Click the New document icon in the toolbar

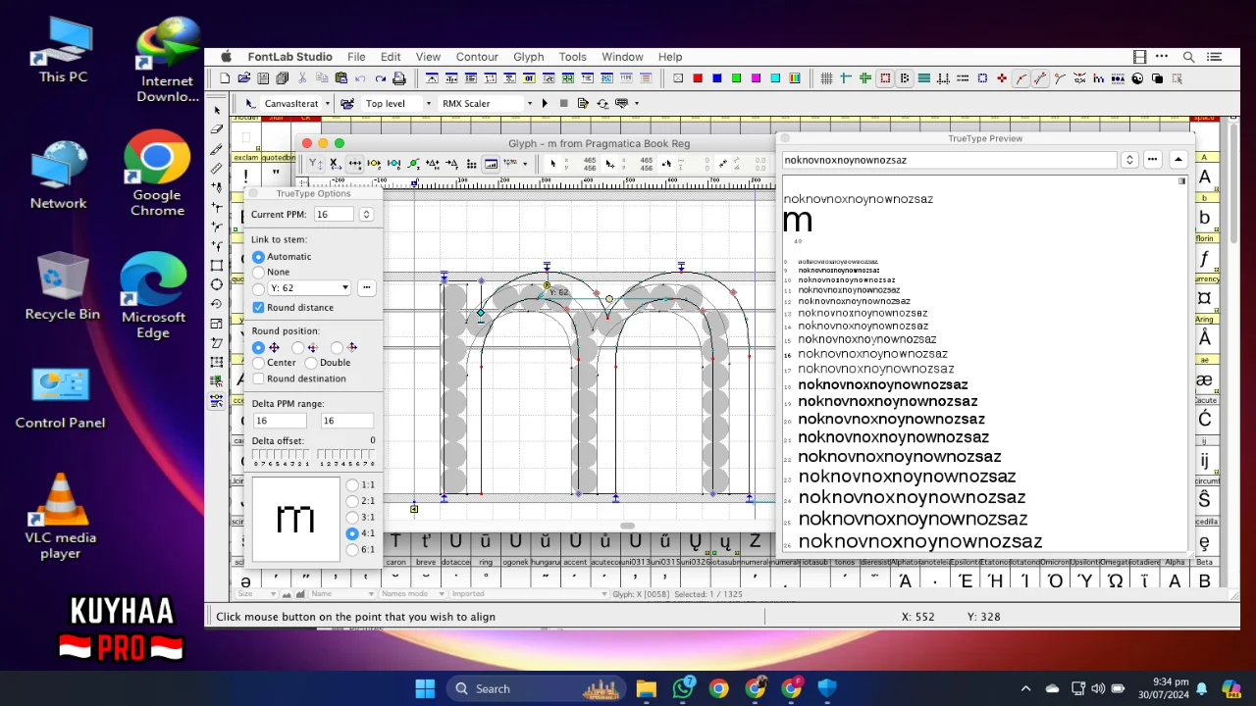coord(225,78)
